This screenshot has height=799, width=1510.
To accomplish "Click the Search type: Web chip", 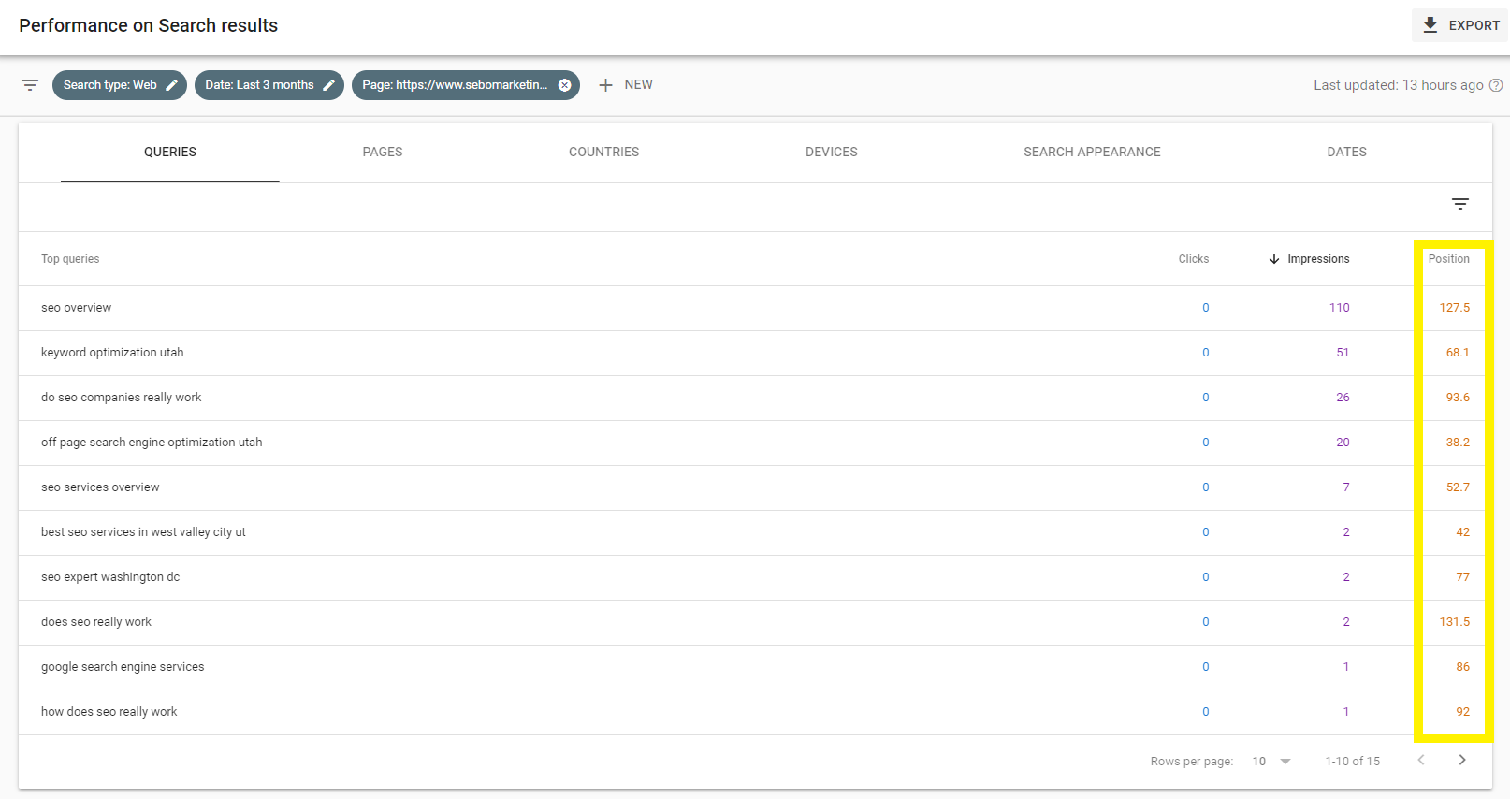I will (120, 85).
